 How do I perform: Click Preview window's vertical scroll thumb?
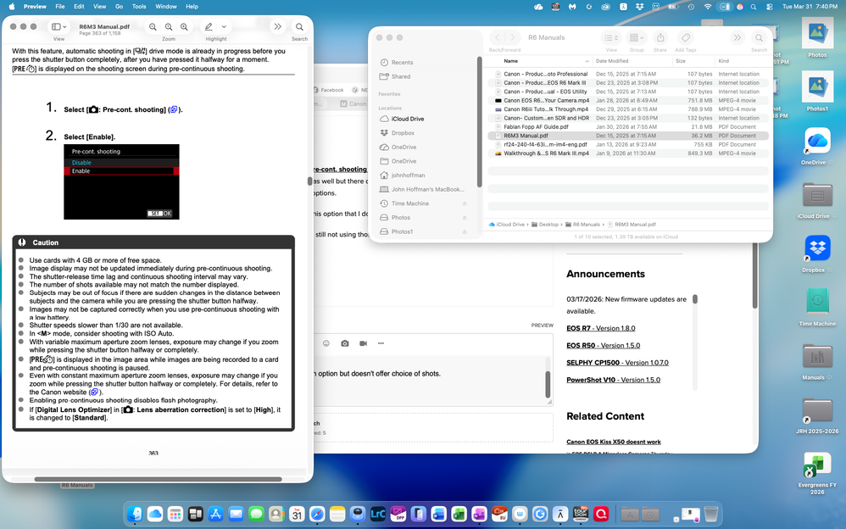tap(310, 181)
